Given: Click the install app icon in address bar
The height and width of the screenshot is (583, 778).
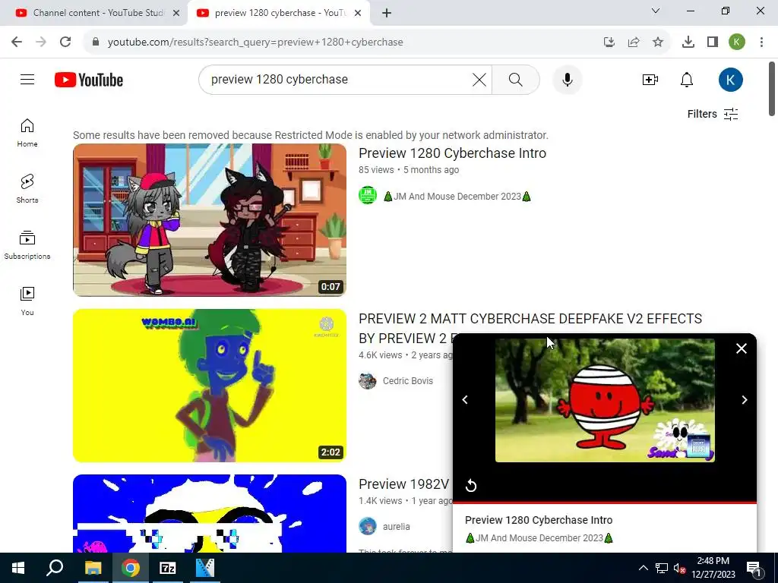Looking at the screenshot, I should (x=609, y=43).
